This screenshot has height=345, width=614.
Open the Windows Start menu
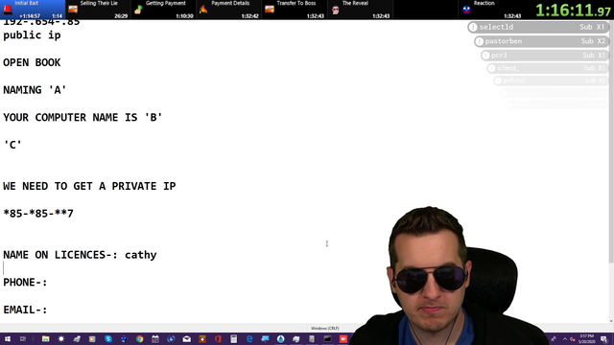[x=8, y=338]
